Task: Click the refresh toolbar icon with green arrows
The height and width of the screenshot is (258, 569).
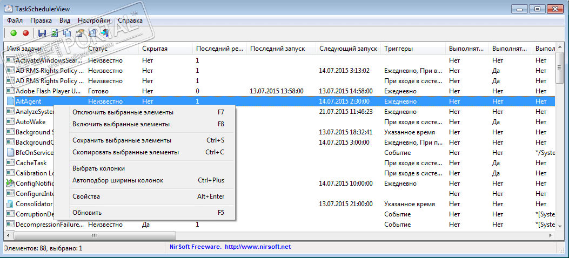Action: 55,33
